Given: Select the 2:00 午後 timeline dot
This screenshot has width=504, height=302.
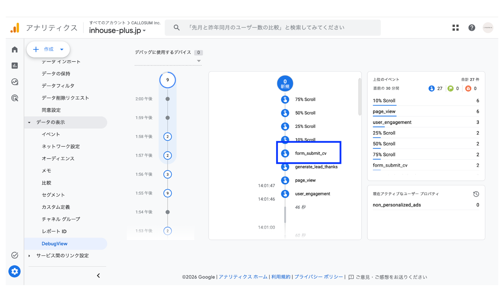Looking at the screenshot, I should click(x=168, y=99).
